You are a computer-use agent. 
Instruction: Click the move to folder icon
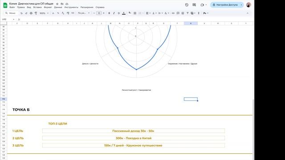click(x=62, y=4)
